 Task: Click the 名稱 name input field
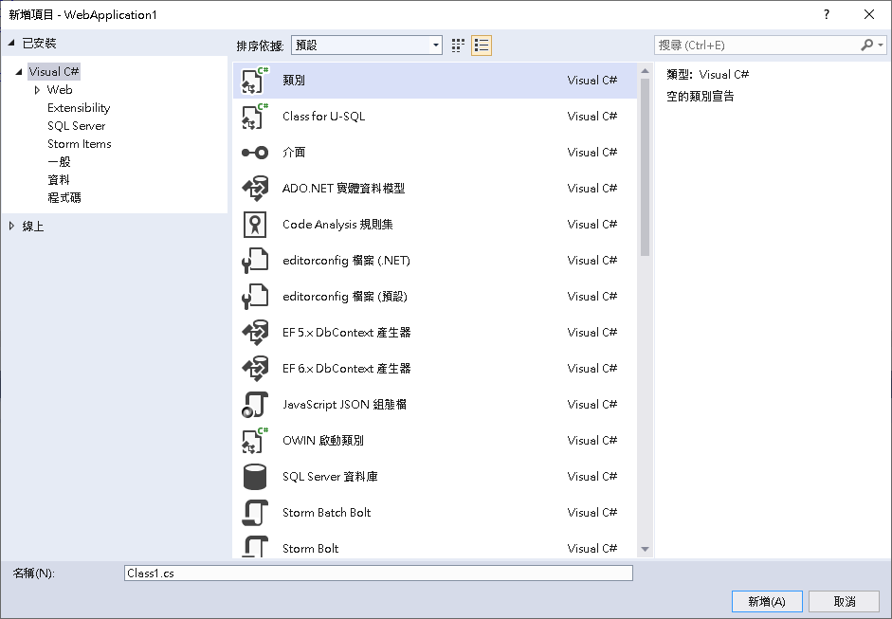[x=378, y=573]
